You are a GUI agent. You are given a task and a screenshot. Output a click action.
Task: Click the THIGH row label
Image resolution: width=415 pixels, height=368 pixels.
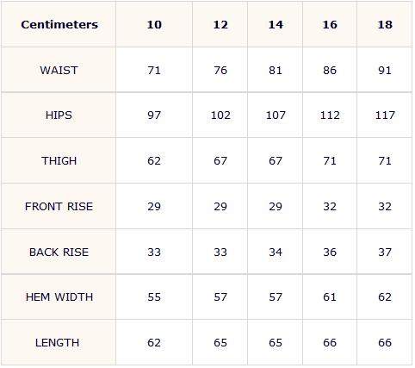point(59,160)
